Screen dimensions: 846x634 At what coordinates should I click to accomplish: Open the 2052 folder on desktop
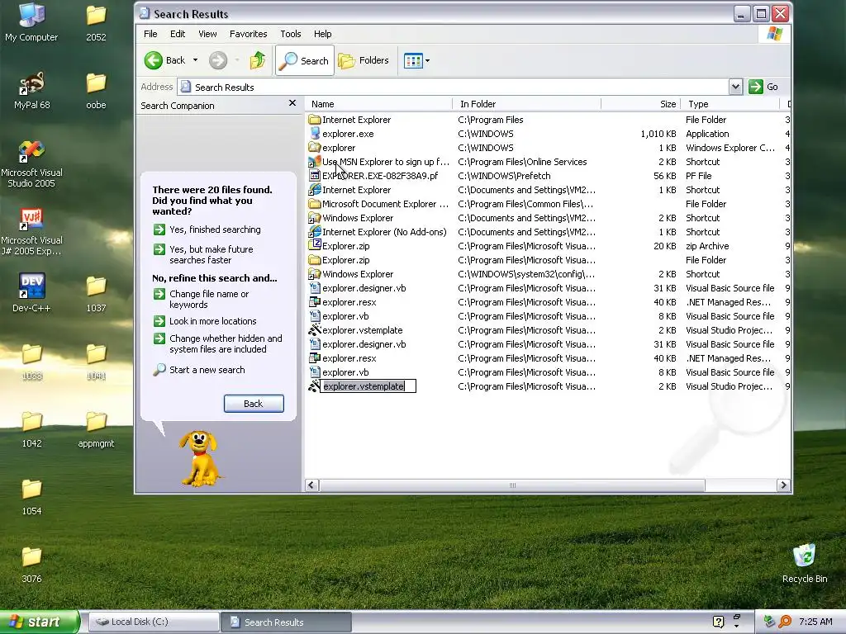(96, 21)
